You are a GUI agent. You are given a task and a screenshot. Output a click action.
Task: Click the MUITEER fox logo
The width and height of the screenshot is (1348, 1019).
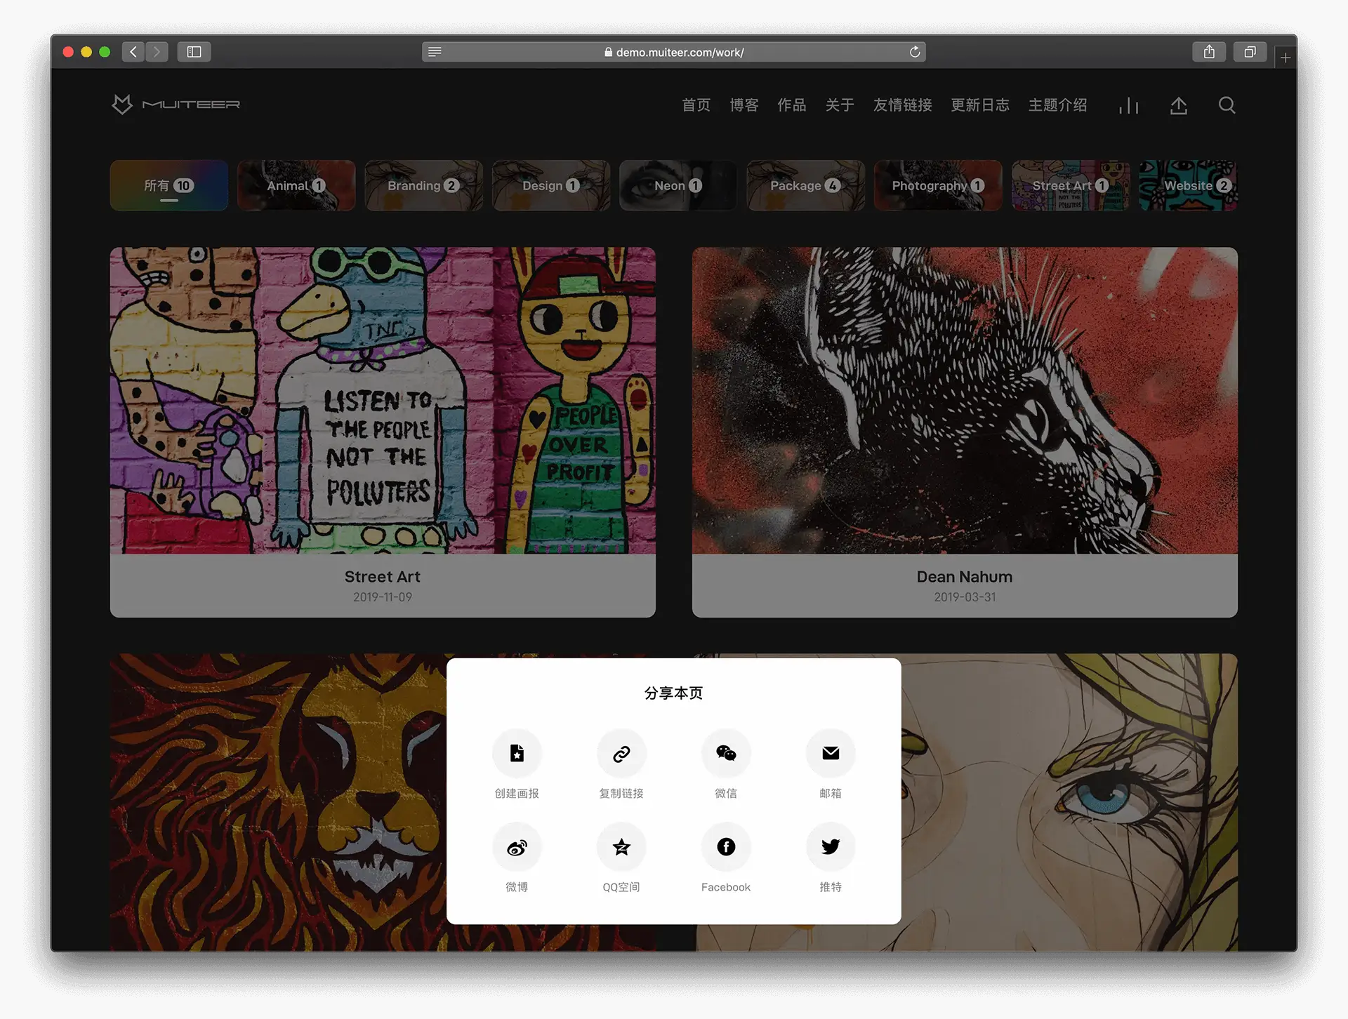click(x=176, y=105)
